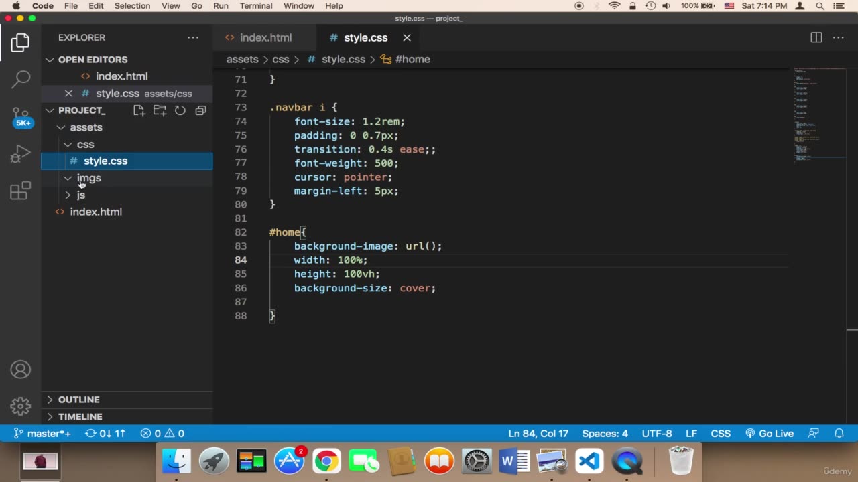Launch Google Chrome from dock
This screenshot has height=482, width=858.
coord(326,461)
